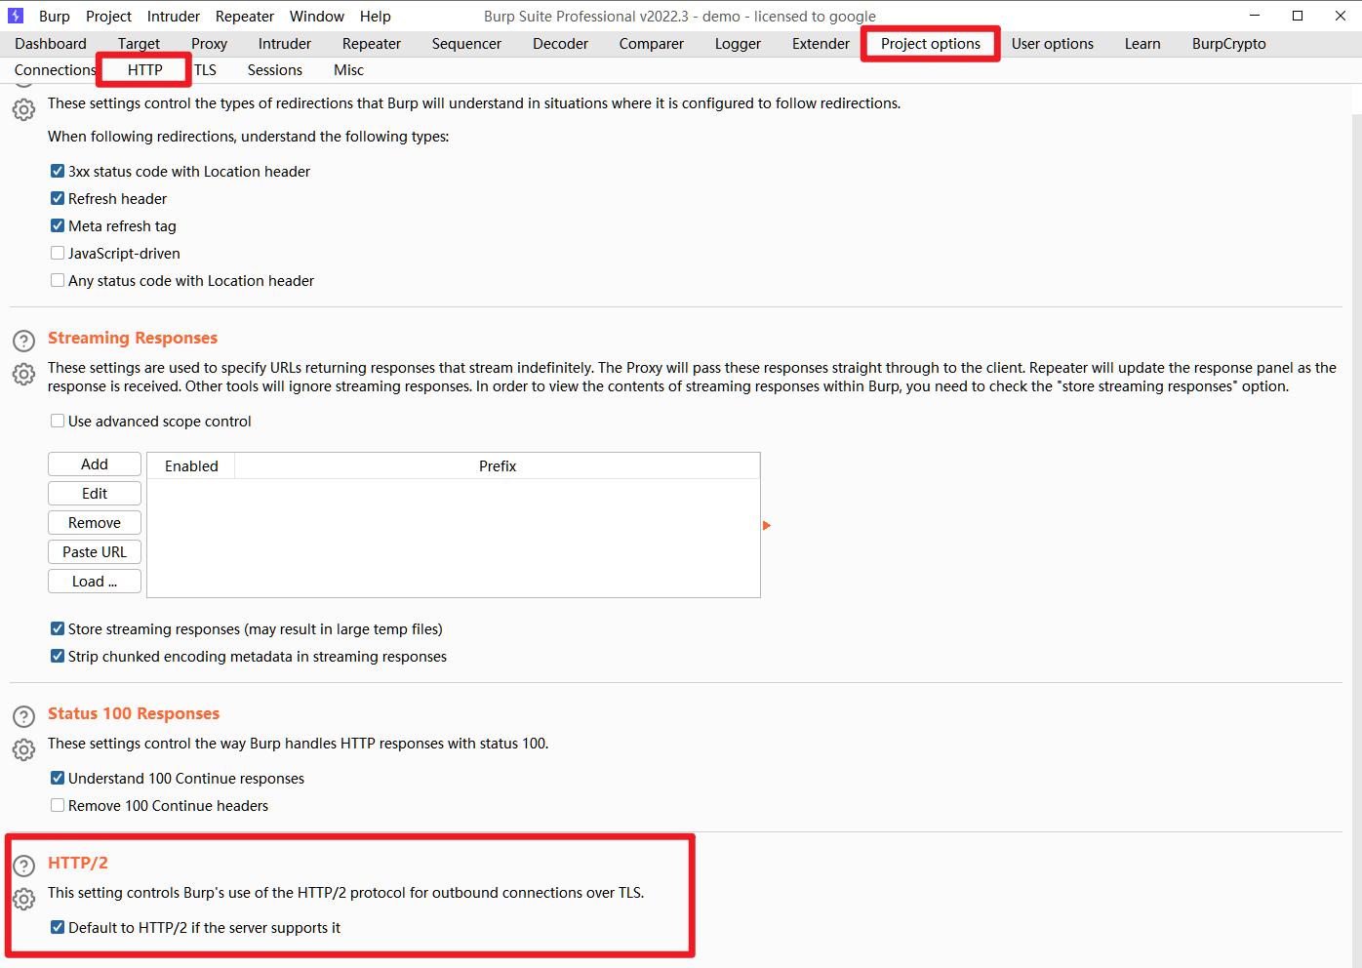
Task: Click the orange expander arrow beside the prefix table
Action: [767, 525]
